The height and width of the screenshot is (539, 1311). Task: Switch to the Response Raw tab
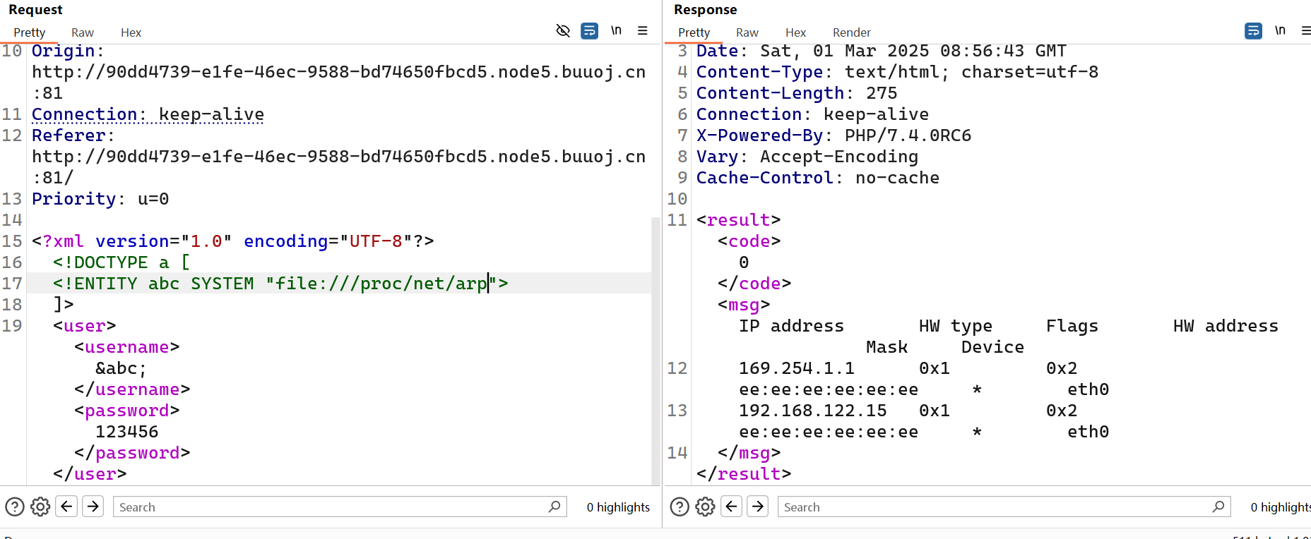pos(747,32)
